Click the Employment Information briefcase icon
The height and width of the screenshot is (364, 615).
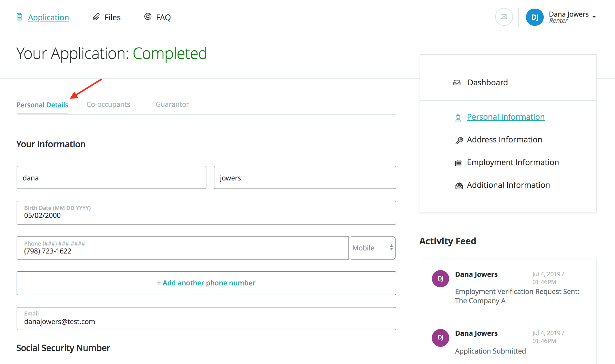pyautogui.click(x=459, y=163)
